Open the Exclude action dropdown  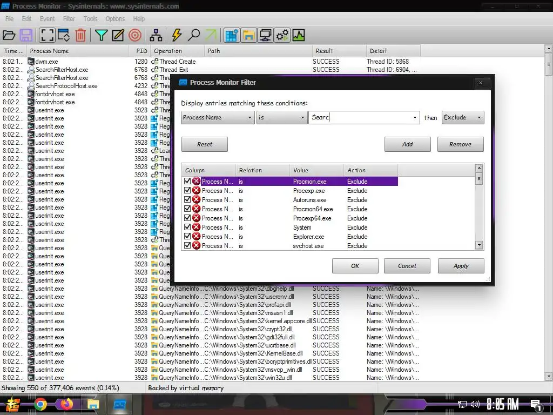tap(463, 117)
